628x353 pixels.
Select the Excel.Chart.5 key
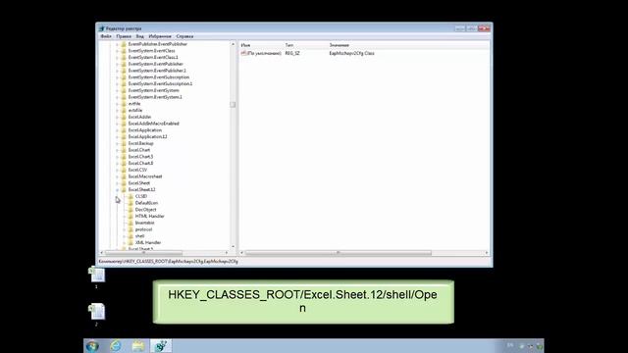[x=140, y=157]
